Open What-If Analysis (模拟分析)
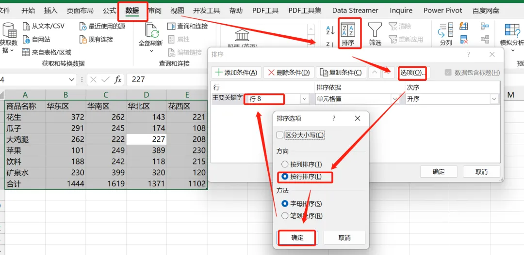 click(512, 37)
